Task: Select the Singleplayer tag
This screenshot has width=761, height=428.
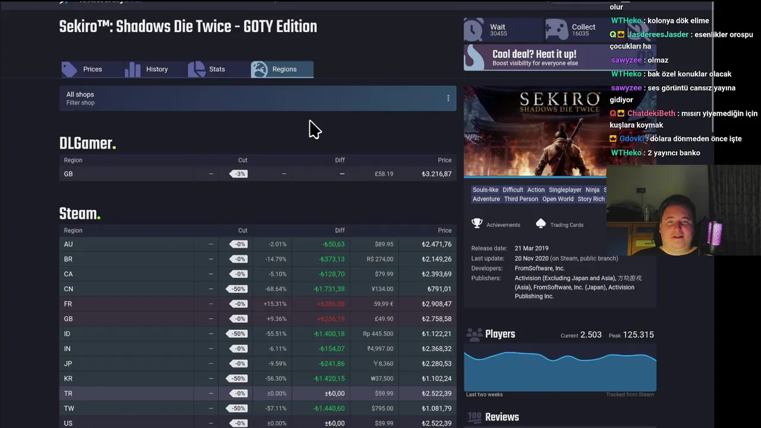Action: coord(565,190)
